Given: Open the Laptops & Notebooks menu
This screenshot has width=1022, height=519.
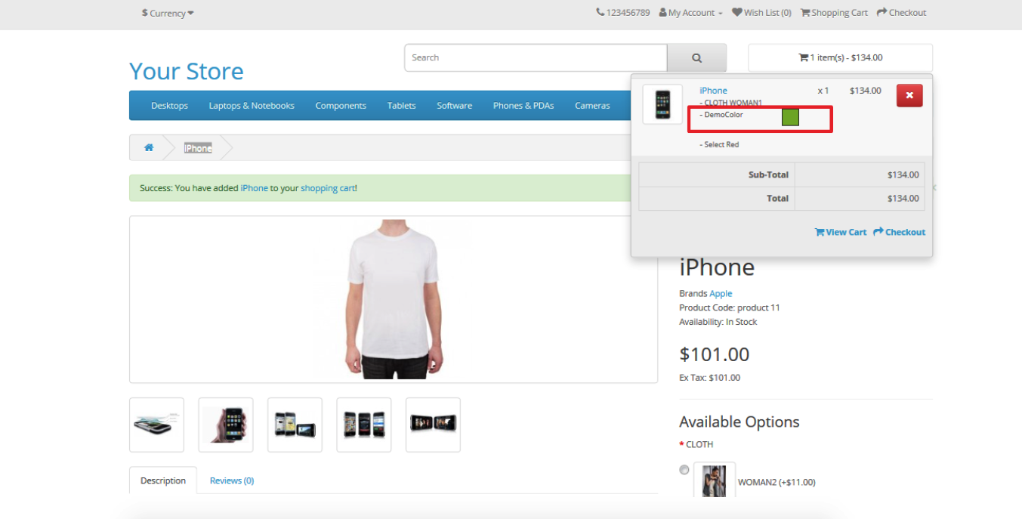Looking at the screenshot, I should coord(252,106).
